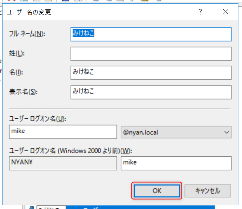Click the help question mark button

pos(201,12)
